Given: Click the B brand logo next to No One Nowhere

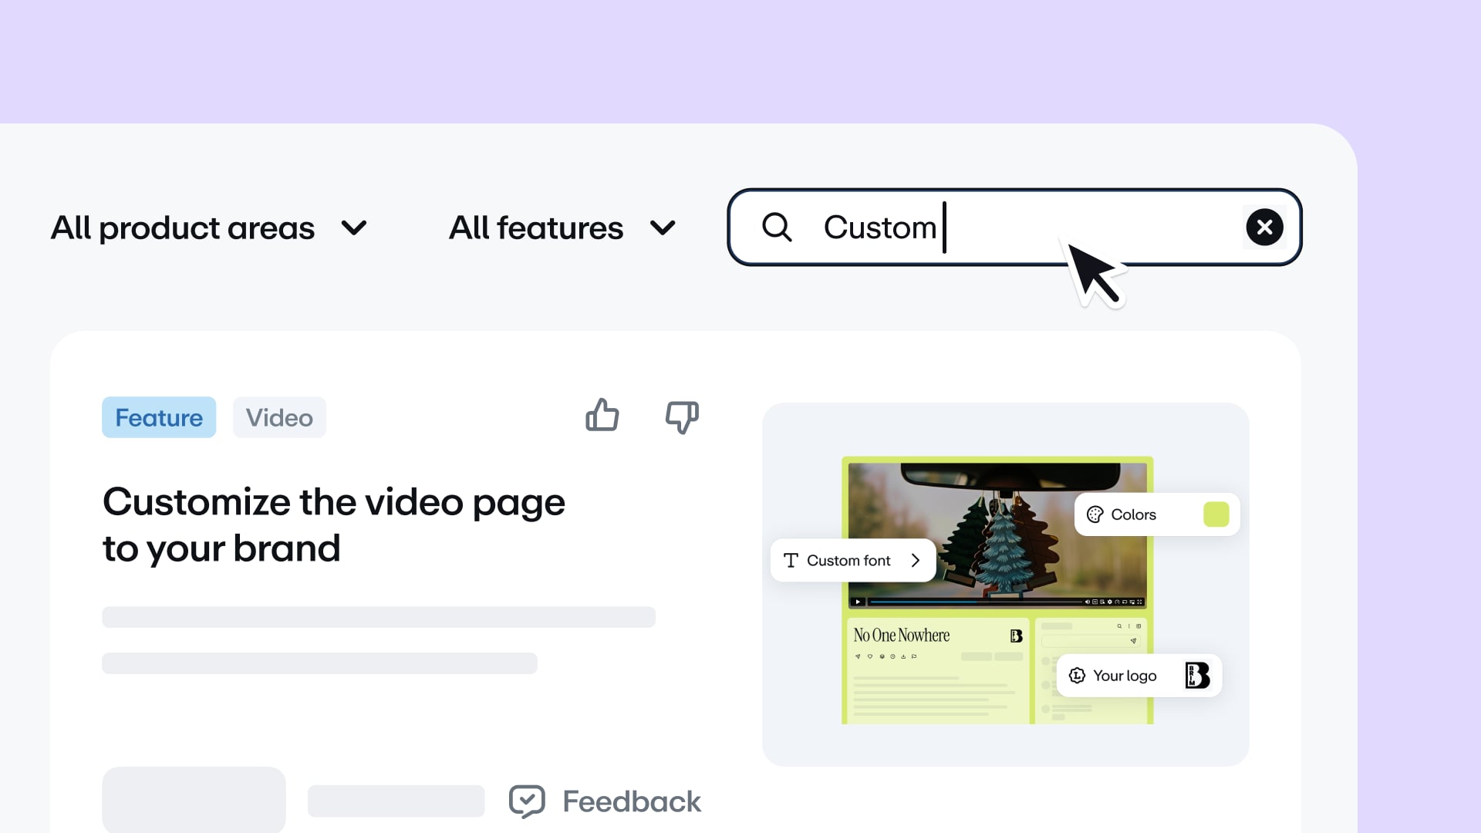Looking at the screenshot, I should (x=1016, y=636).
